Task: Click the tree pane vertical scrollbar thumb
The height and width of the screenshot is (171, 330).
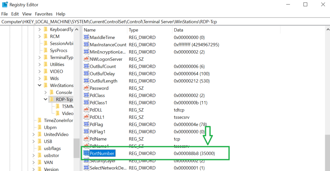Action: point(77,148)
